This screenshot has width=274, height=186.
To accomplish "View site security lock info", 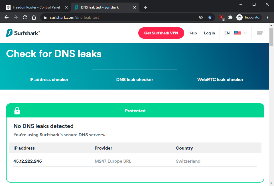I will click(x=45, y=17).
